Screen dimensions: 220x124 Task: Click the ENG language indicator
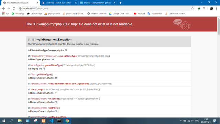click(x=197, y=121)
